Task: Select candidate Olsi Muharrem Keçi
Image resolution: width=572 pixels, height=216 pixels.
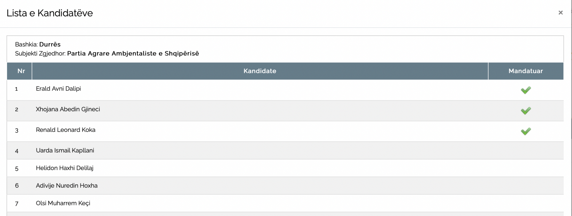Action: click(63, 203)
